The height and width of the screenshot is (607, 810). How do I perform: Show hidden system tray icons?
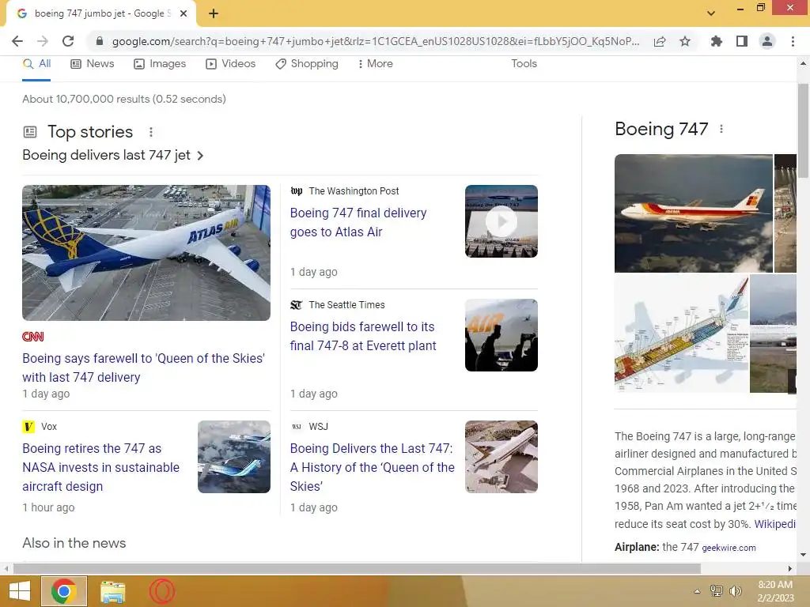tap(697, 591)
